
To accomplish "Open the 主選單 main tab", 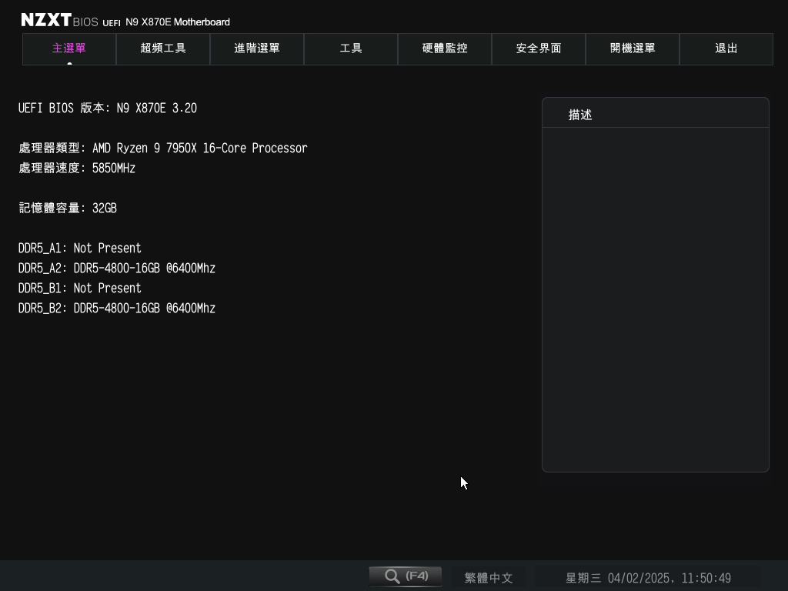I will tap(69, 48).
